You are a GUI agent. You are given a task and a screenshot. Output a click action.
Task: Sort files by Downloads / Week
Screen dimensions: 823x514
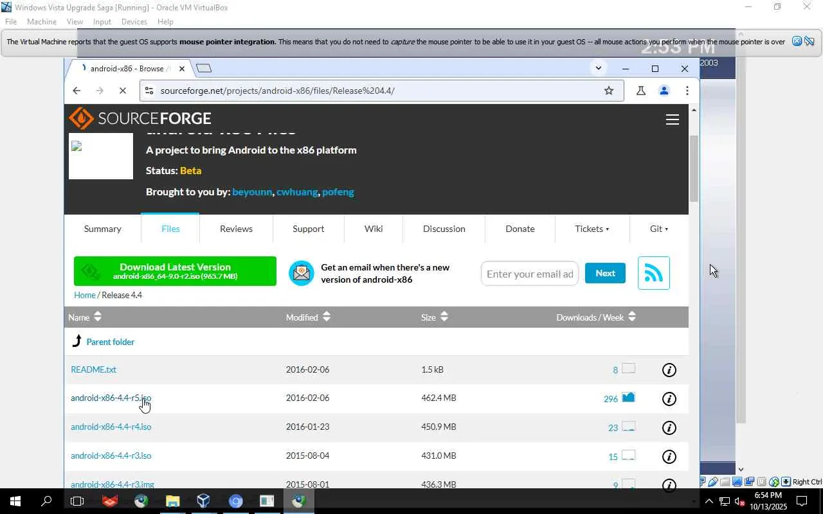(596, 317)
